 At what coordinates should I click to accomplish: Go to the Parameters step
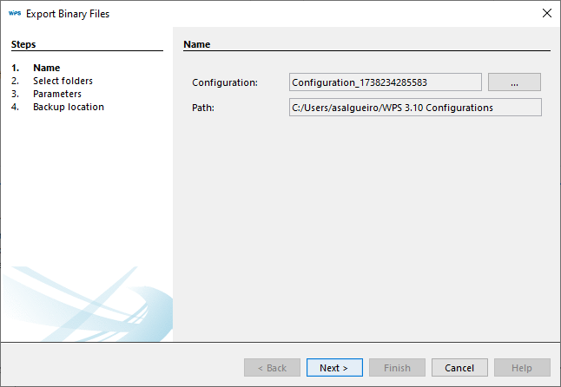(57, 94)
